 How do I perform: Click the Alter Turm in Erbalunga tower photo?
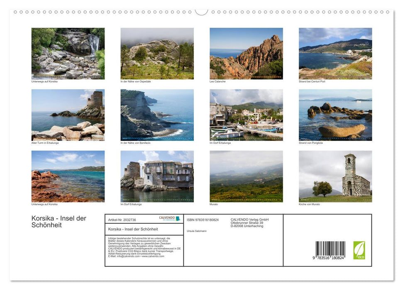tap(68, 115)
